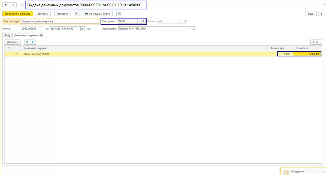Open the Счет учета 50.03 account form
This screenshot has width=327, height=175.
[144, 21]
